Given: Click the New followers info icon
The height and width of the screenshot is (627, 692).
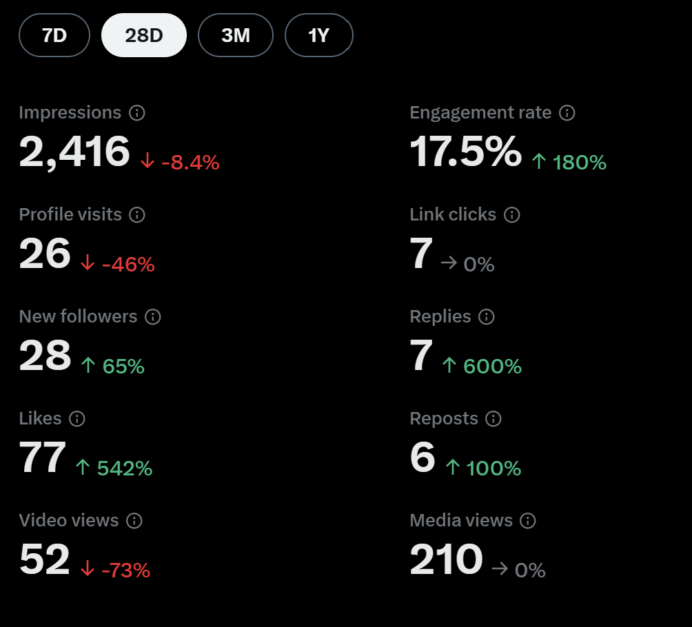Looking at the screenshot, I should click(x=153, y=317).
